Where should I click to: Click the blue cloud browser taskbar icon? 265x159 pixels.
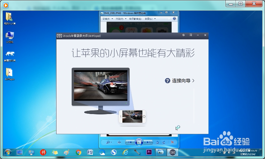tap(102, 153)
